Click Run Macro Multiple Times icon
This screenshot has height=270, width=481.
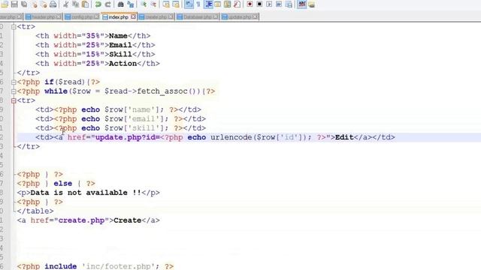tap(279, 4)
